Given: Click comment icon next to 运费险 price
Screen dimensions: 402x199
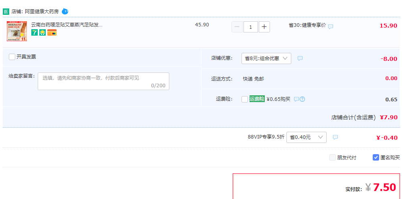Looking at the screenshot, I should point(296,99).
